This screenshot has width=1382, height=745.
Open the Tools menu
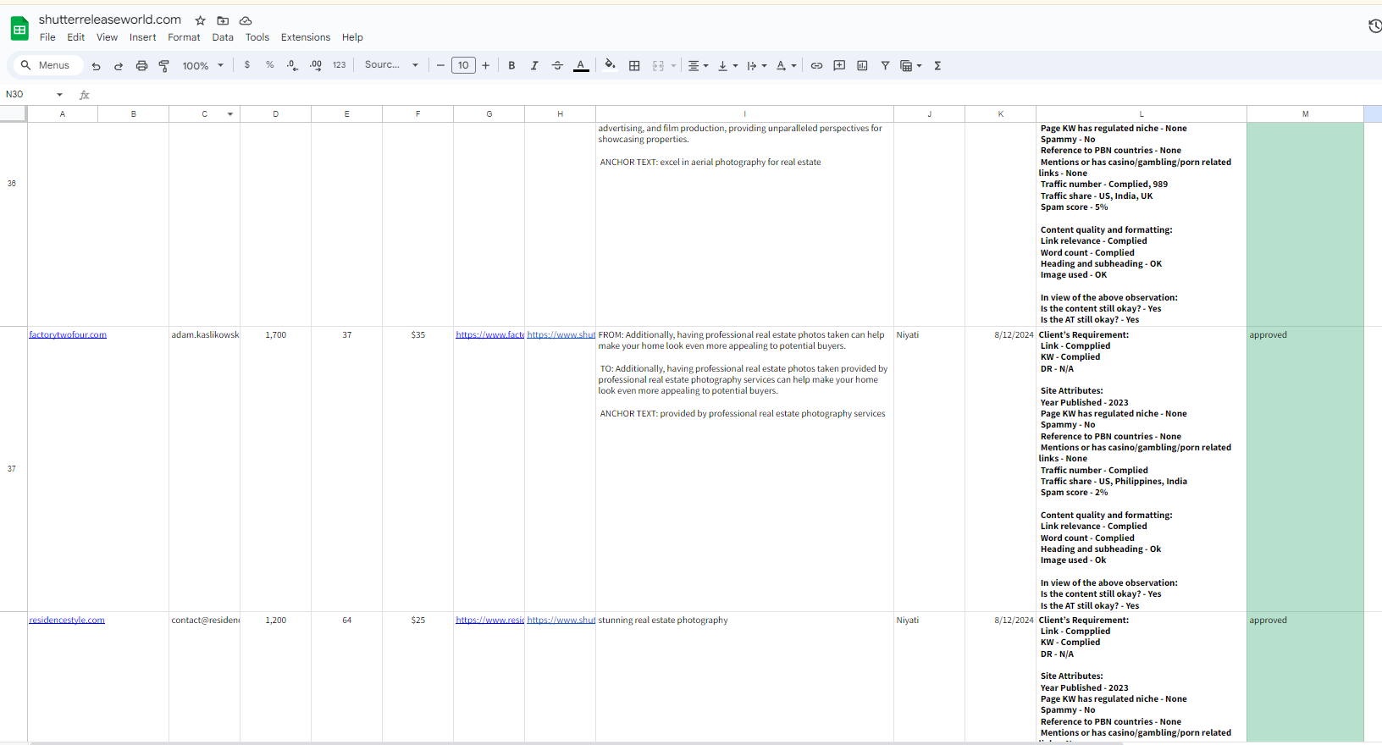coord(257,37)
